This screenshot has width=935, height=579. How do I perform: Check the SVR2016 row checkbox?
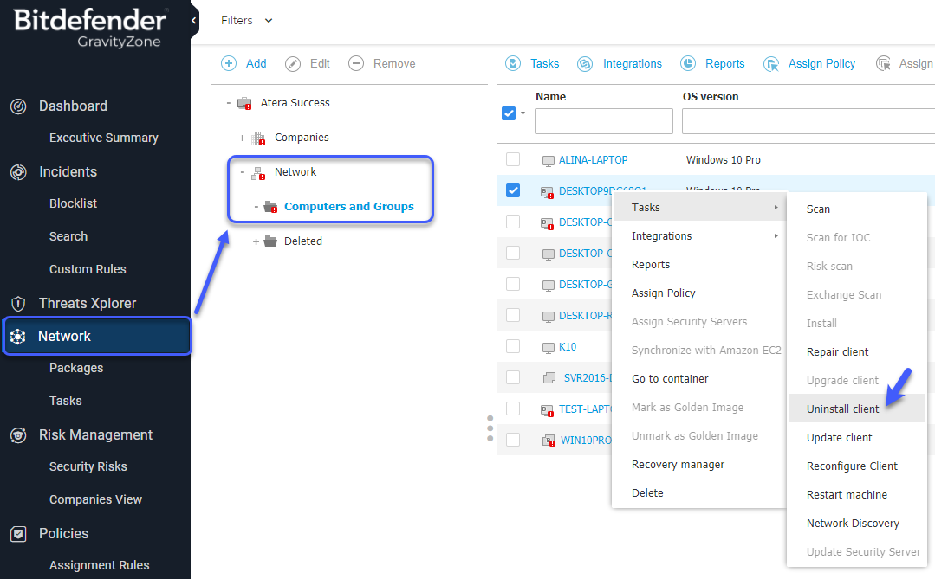coord(513,377)
